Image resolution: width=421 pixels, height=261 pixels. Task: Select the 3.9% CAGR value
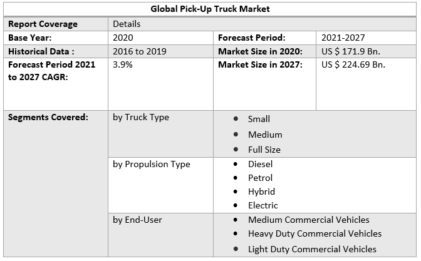pos(122,64)
